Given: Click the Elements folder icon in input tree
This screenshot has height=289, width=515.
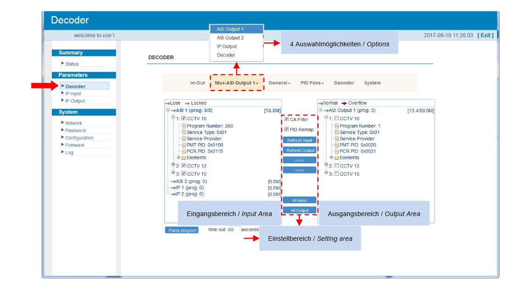Looking at the screenshot, I should (x=184, y=158).
